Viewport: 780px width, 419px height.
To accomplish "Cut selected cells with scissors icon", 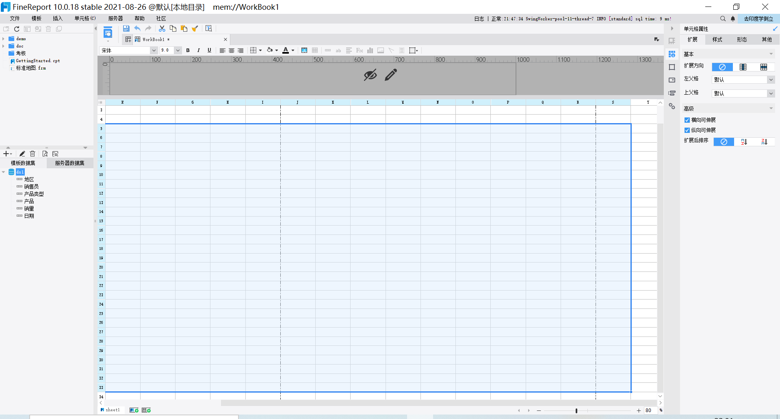I will [x=162, y=28].
